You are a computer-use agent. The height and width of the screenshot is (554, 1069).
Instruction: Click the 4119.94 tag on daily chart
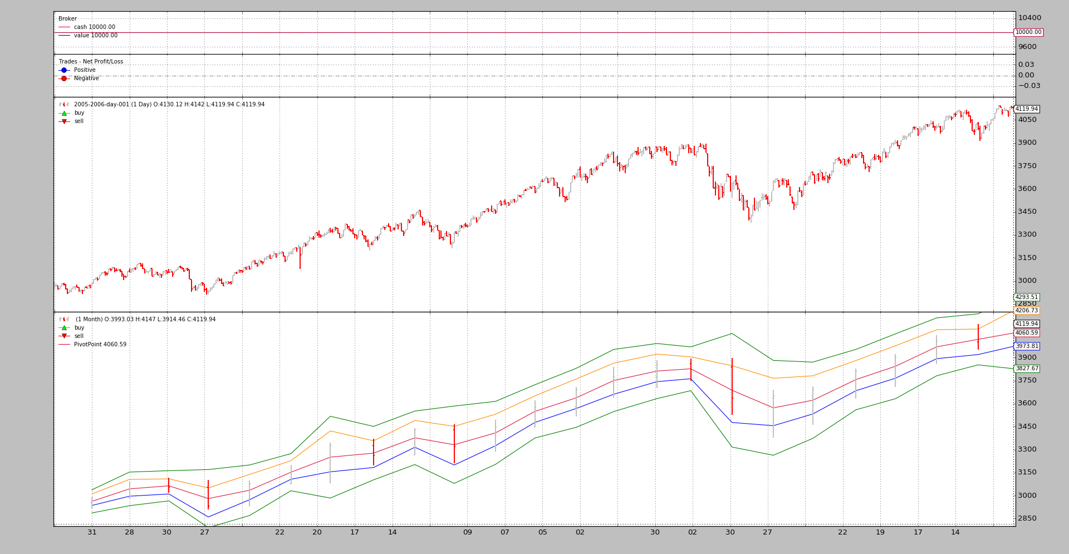[1027, 109]
